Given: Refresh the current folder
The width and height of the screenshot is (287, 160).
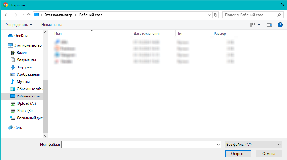Looking at the screenshot, I should (x=216, y=15).
